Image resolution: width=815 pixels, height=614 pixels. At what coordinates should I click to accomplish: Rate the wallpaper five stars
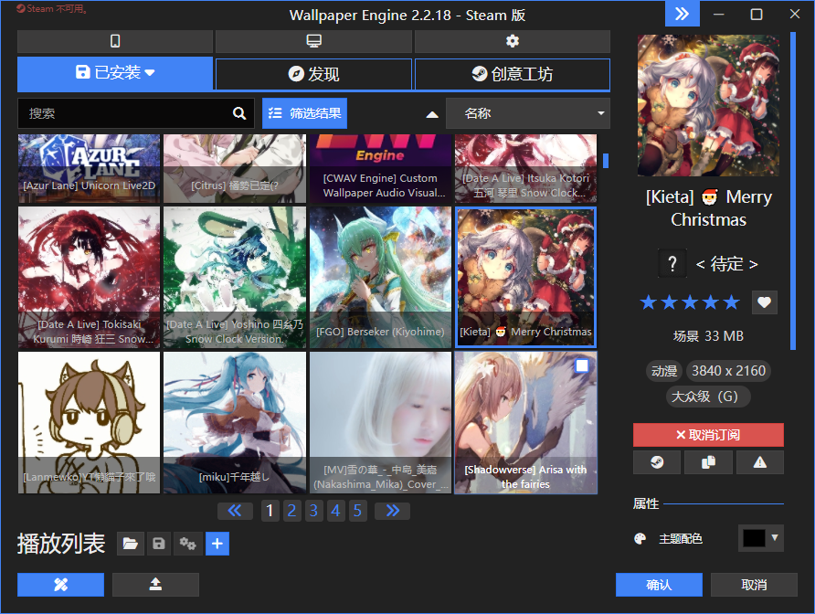point(731,302)
